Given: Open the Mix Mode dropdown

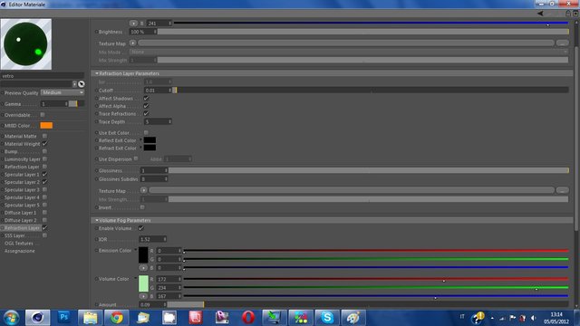Looking at the screenshot, I should point(349,52).
